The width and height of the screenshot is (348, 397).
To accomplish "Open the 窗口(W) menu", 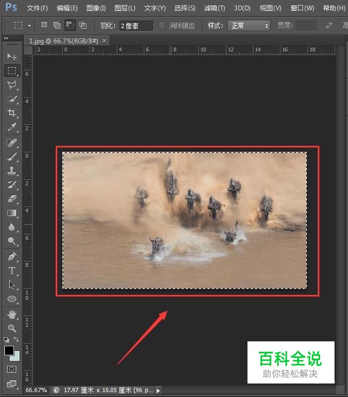I will [x=303, y=8].
